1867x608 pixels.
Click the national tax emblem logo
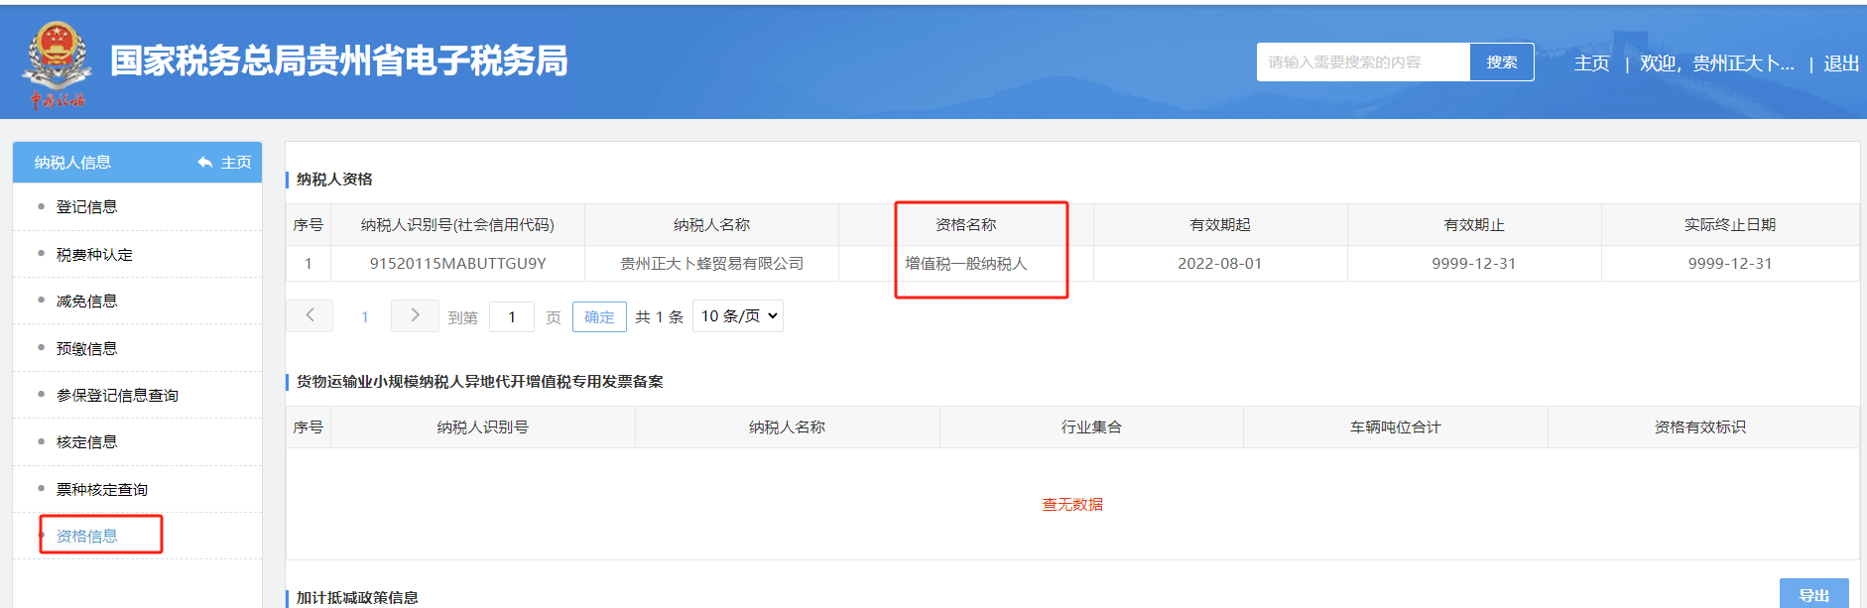(58, 62)
